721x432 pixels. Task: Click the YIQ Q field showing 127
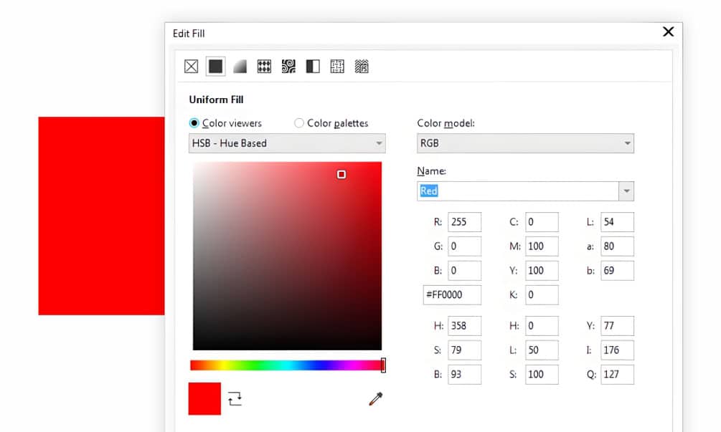click(617, 374)
